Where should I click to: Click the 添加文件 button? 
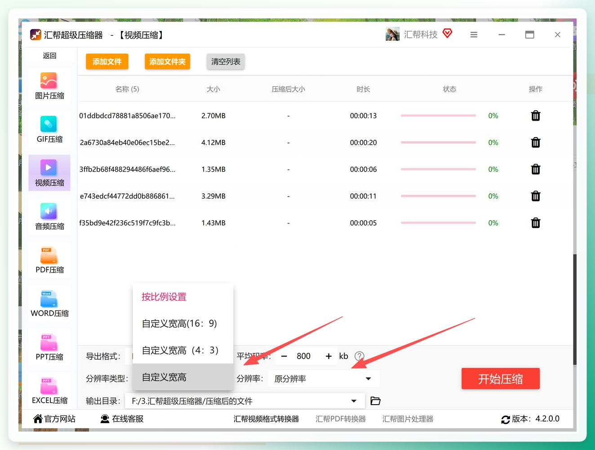(107, 62)
